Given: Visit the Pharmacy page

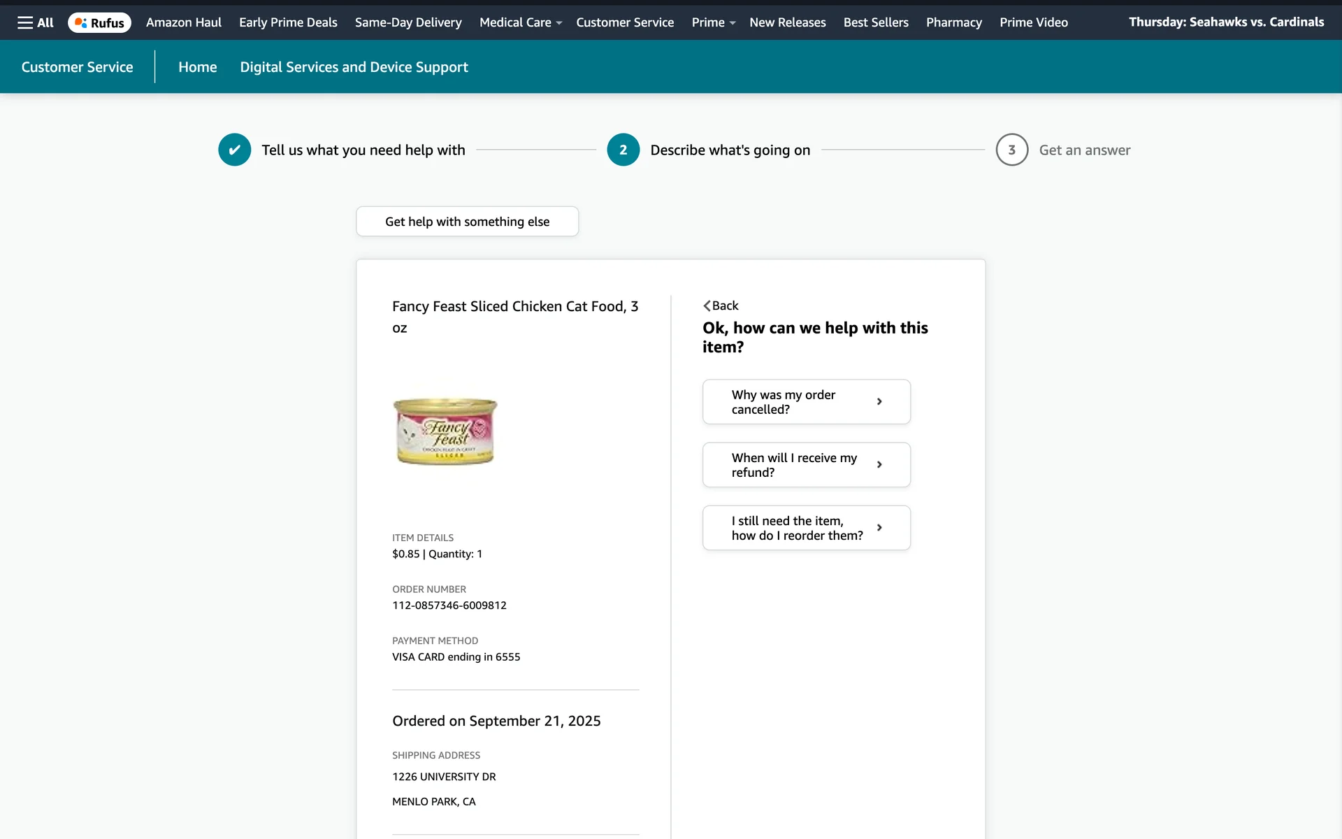Looking at the screenshot, I should [x=953, y=22].
